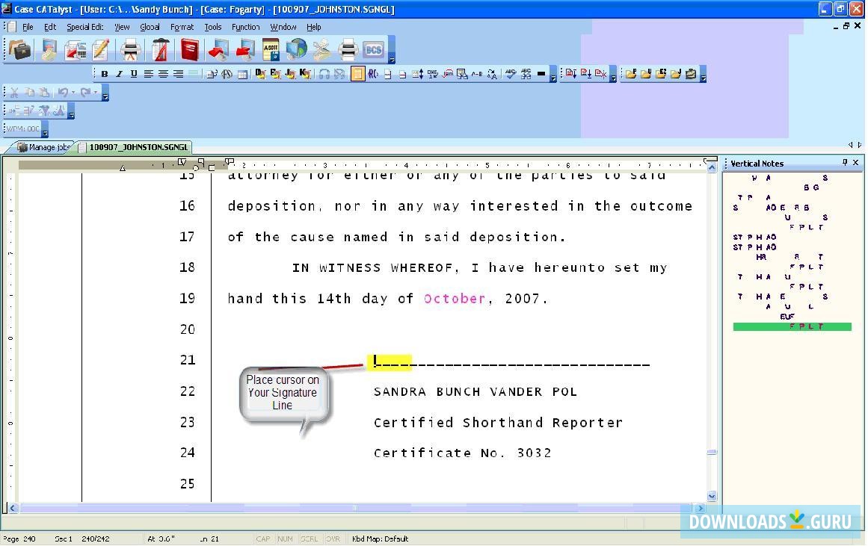Open the Global menu
Viewport: 868px width, 546px height.
150,27
